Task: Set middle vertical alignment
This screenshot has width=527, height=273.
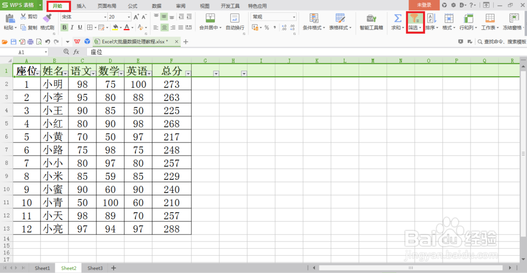Action: coord(164,16)
